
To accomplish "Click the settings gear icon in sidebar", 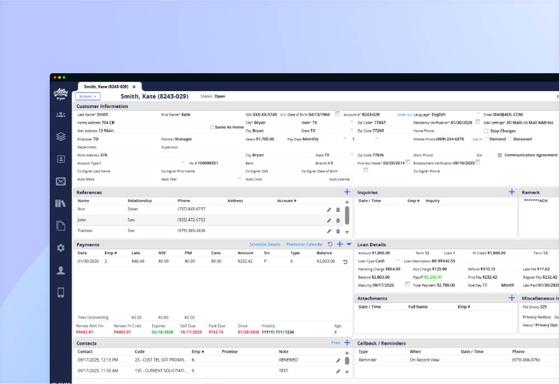I will point(60,248).
